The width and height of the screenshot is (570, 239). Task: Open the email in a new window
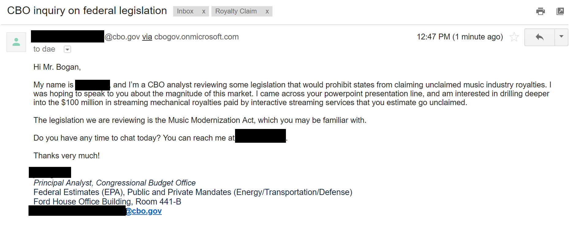point(560,11)
